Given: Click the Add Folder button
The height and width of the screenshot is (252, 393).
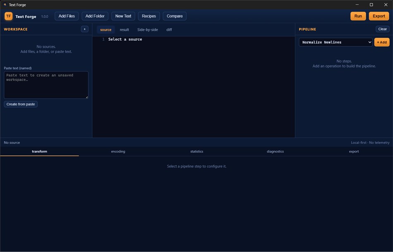Looking at the screenshot, I should click(95, 16).
